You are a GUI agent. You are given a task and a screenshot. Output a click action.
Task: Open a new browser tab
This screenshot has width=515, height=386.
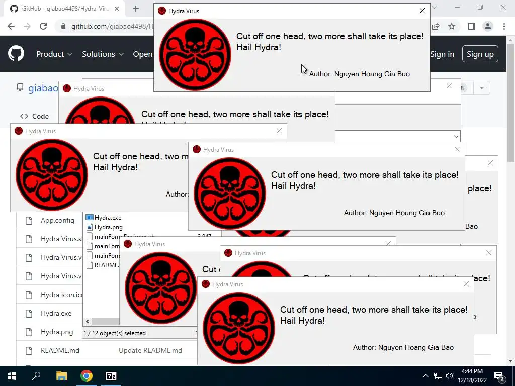[x=136, y=9]
